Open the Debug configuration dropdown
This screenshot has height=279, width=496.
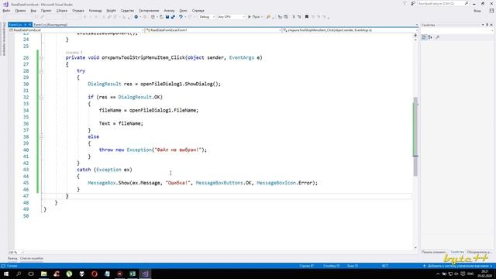207,17
